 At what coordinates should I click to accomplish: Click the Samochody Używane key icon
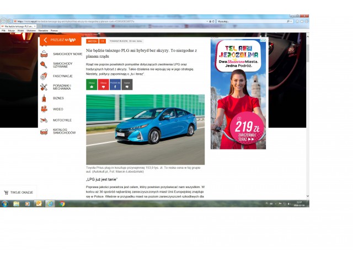44,65
